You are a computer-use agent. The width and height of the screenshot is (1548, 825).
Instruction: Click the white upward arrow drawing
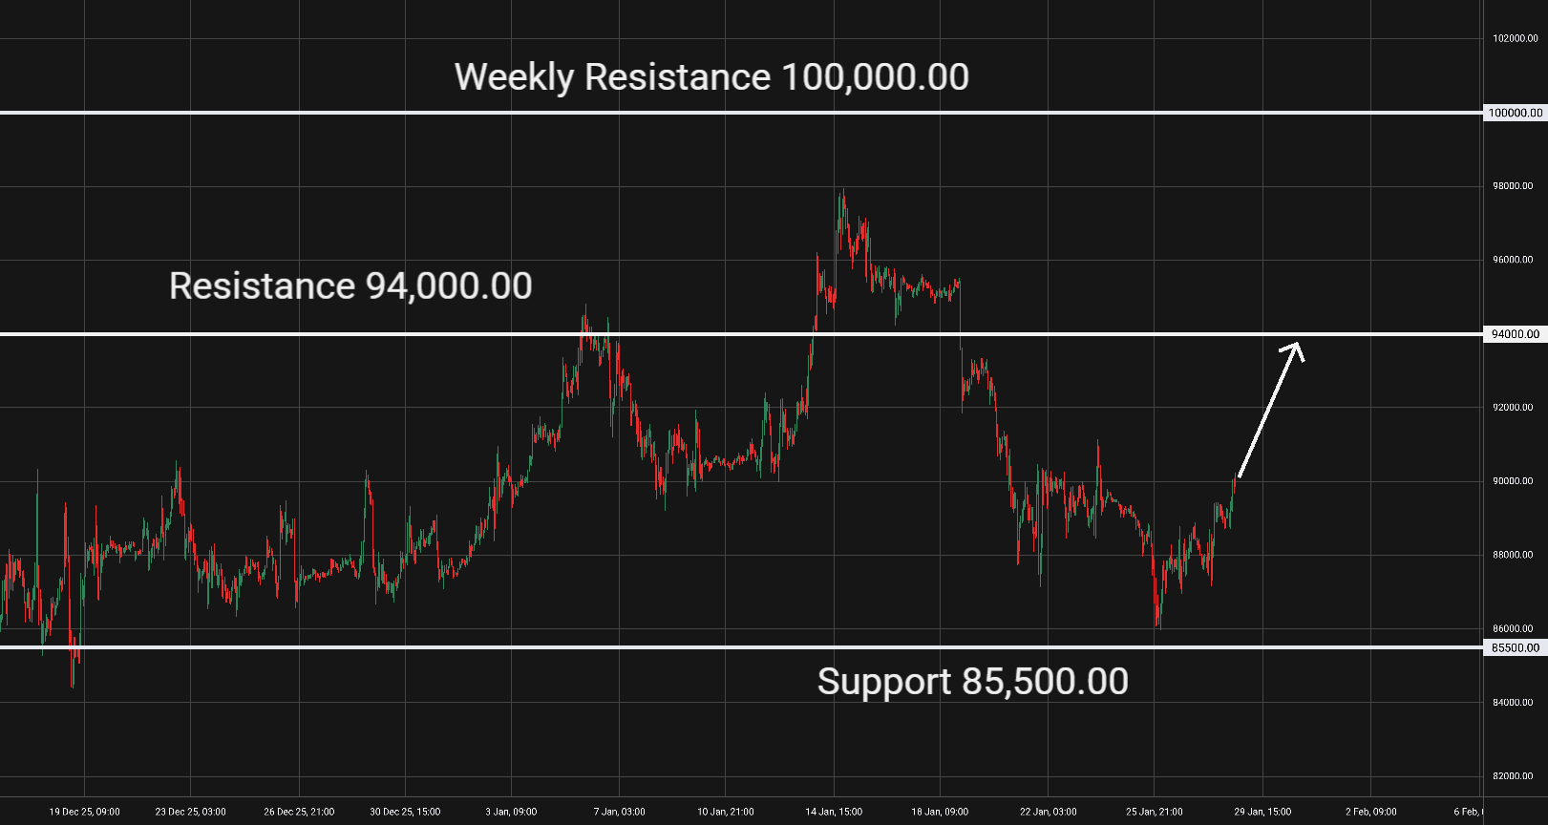tap(1269, 411)
